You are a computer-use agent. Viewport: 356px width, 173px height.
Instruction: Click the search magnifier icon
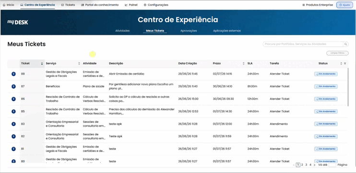click(x=345, y=44)
